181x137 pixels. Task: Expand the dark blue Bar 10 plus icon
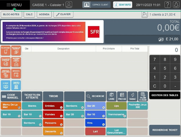pos(104,116)
